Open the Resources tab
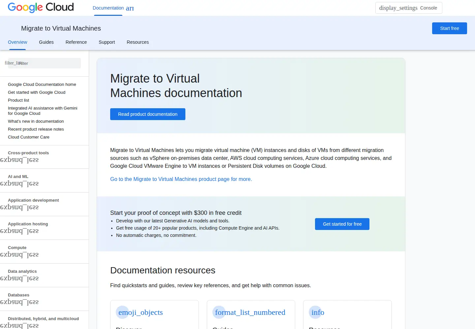Viewport: 475px width, 329px height. (138, 42)
